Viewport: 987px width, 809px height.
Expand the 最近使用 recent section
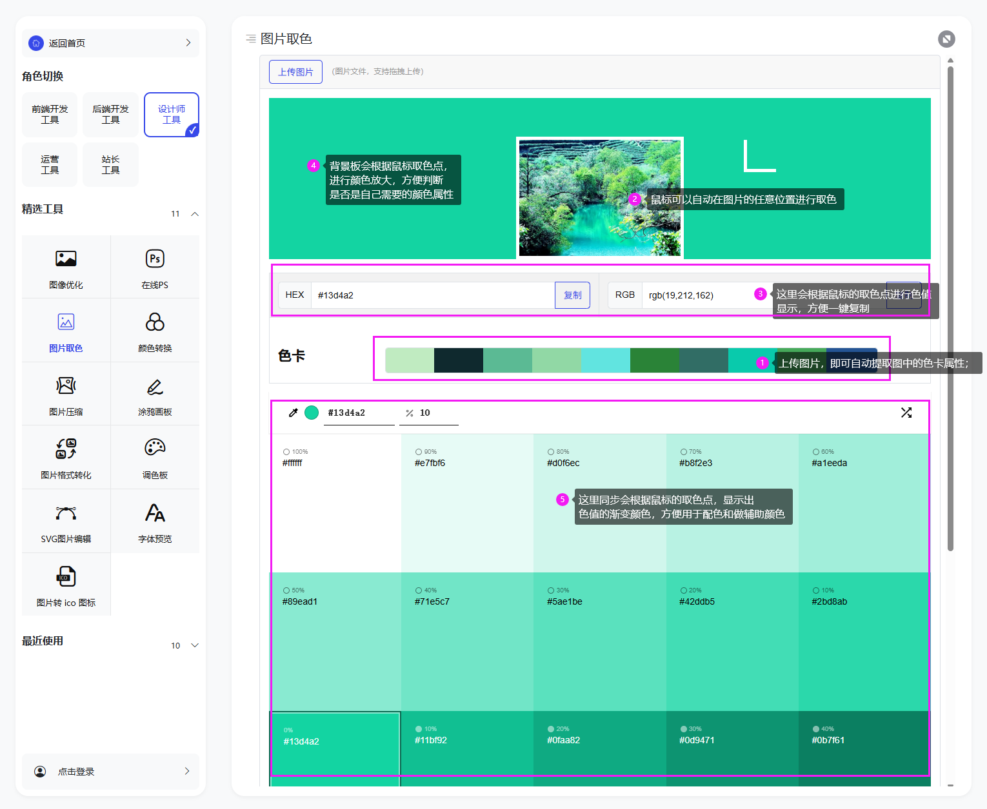195,645
